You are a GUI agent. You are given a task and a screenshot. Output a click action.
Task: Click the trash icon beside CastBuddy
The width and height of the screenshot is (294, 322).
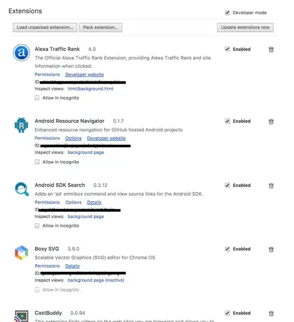(271, 313)
